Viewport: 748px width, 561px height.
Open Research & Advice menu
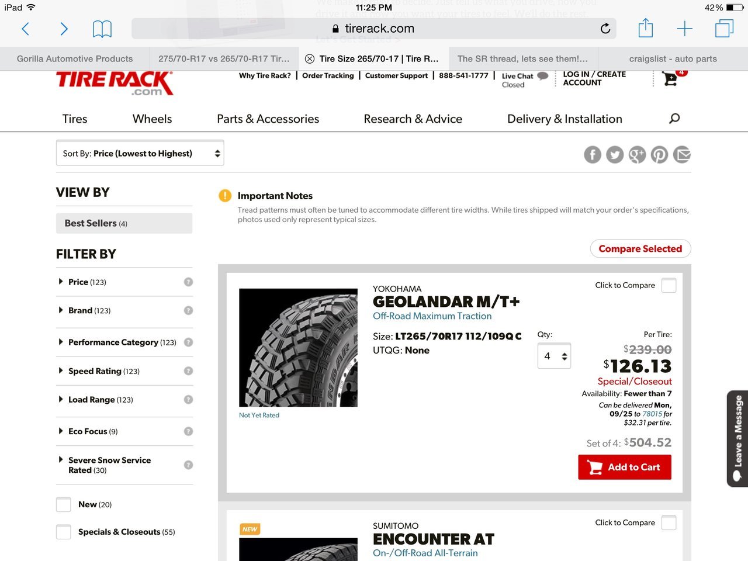click(413, 119)
